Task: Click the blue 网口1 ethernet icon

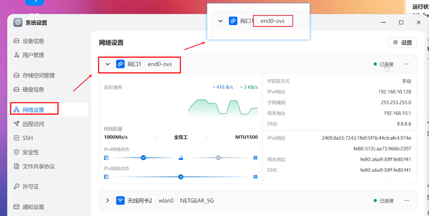Action: pyautogui.click(x=120, y=64)
